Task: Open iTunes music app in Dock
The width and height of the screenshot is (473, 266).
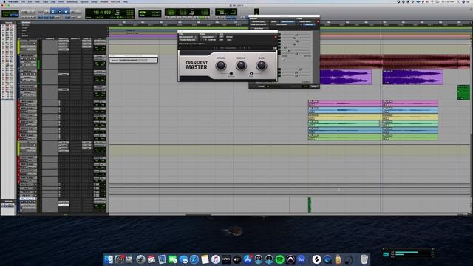Action: 215,259
